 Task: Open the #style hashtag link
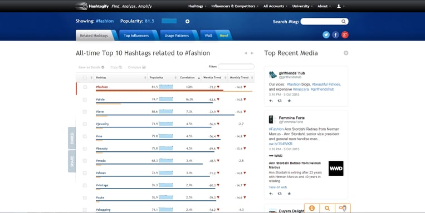[100, 100]
